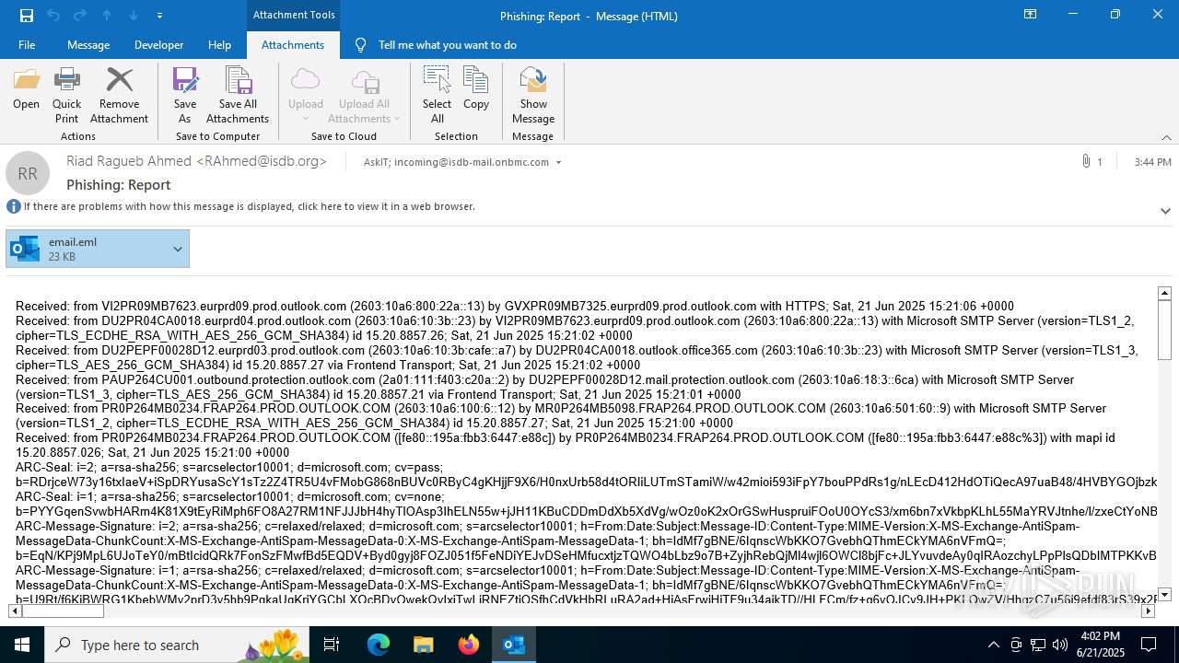This screenshot has height=663, width=1179.
Task: Click the Tell me what you want to do box
Action: [448, 45]
